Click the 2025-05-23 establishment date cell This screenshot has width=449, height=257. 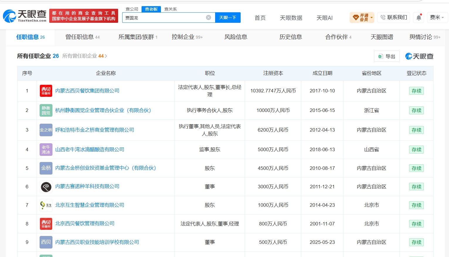pos(322,242)
